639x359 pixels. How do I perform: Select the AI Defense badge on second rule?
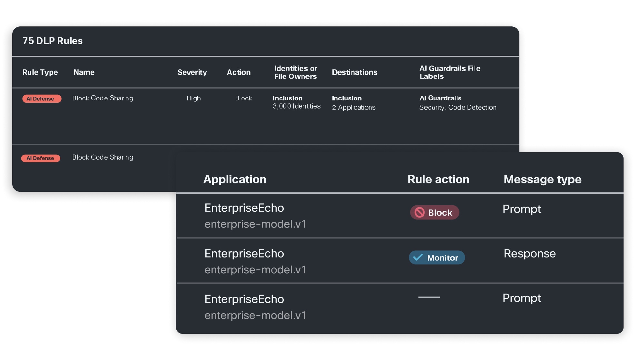(41, 158)
